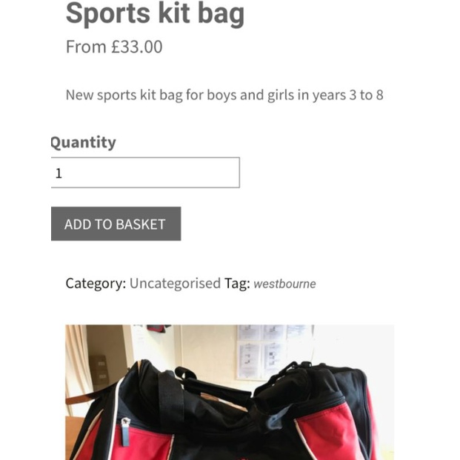Open the westbourne tag link
460x460 pixels.
click(x=284, y=284)
